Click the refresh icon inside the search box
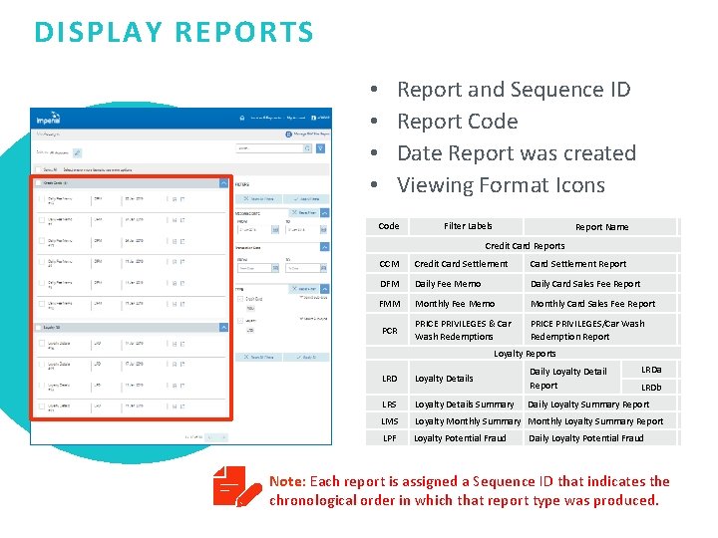Image resolution: width=718 pixels, height=538 pixels. (307, 148)
